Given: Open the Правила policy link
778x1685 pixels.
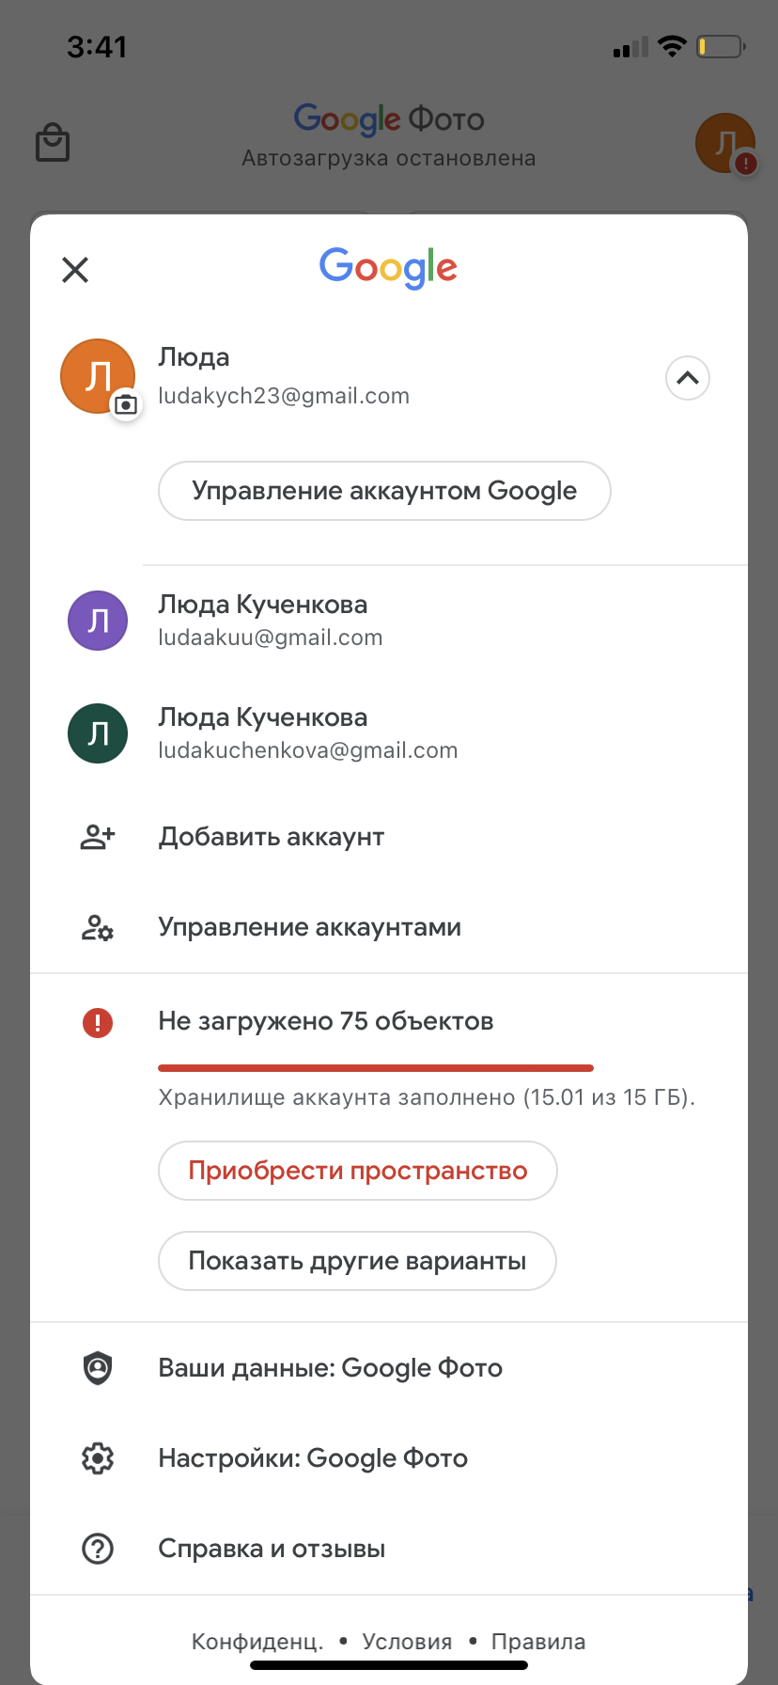Looking at the screenshot, I should [538, 1642].
